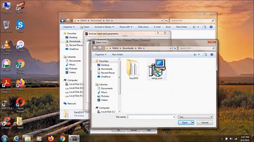Screen dimensions: 254x142
Task: Click New folder in Select icon dialog
Action: click(117, 54)
